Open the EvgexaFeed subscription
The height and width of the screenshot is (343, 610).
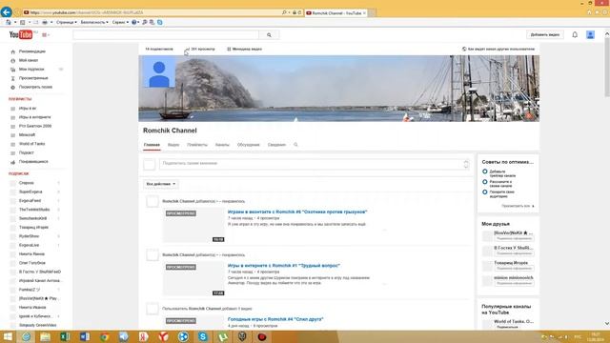pyautogui.click(x=30, y=201)
